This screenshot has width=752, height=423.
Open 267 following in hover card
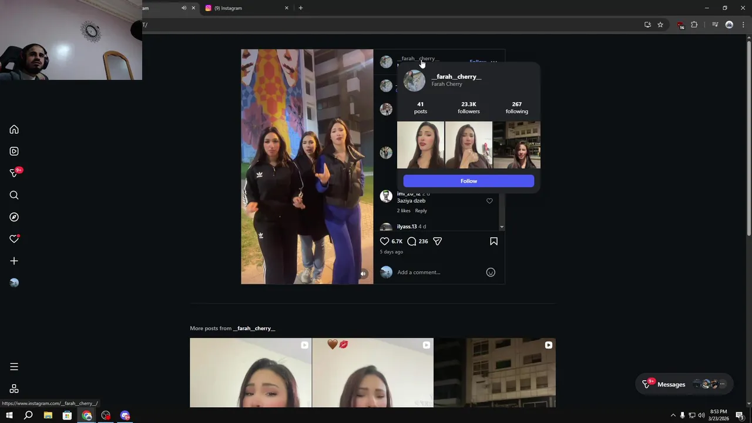pos(516,108)
